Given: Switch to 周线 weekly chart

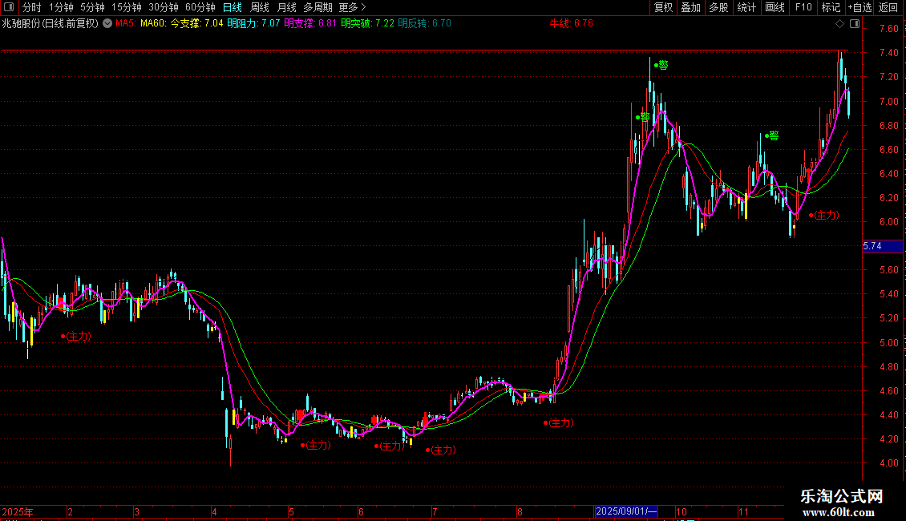Looking at the screenshot, I should click(x=260, y=7).
